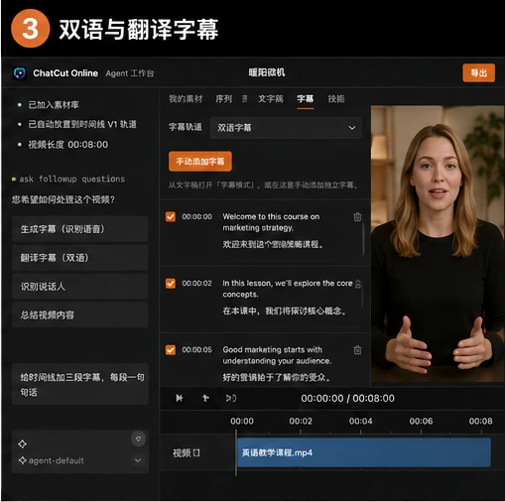
Task: Click the 00:00:05 subtitle timestamp
Action: (197, 350)
